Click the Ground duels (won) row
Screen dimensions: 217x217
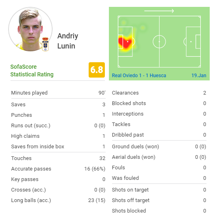click(159, 147)
